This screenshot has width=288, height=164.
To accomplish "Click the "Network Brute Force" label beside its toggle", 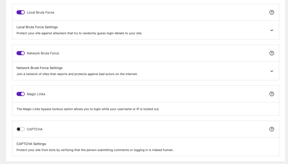I will pos(43,53).
